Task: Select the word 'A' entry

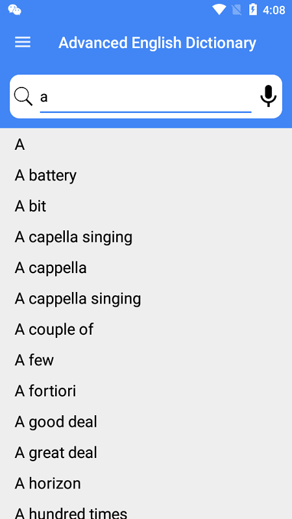Action: (146, 145)
